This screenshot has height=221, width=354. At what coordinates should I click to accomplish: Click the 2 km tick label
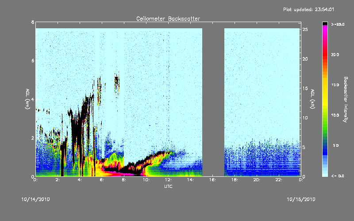(33, 138)
